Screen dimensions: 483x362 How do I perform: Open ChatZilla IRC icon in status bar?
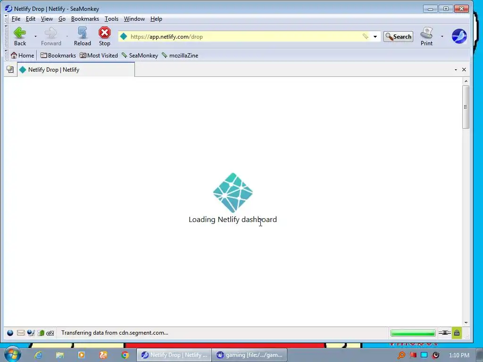(x=50, y=333)
